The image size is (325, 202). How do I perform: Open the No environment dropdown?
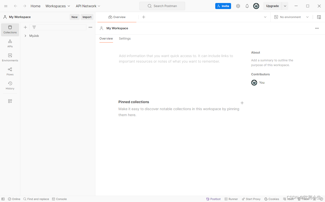click(292, 17)
